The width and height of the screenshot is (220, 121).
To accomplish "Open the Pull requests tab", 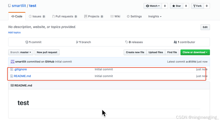I will tap(65, 16).
